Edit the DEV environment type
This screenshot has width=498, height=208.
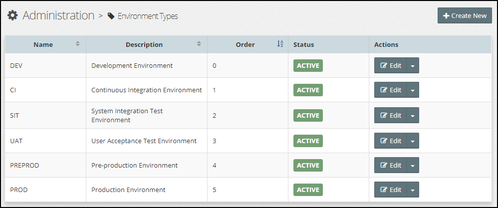(391, 65)
